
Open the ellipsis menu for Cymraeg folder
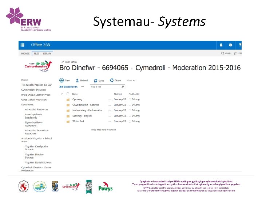(x=110, y=100)
